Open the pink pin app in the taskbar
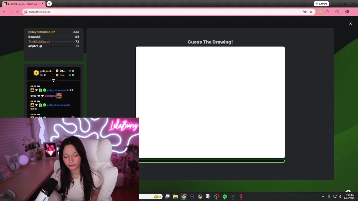 (x=241, y=197)
